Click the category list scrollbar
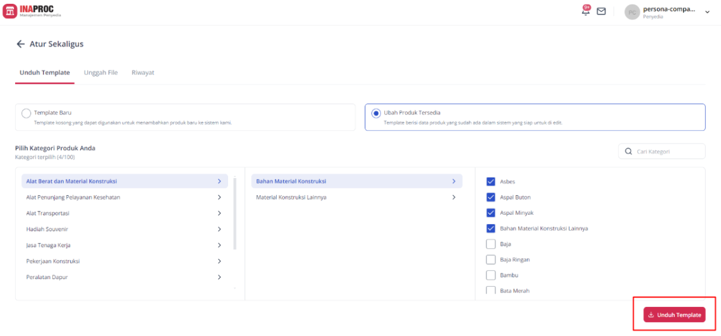 235,213
